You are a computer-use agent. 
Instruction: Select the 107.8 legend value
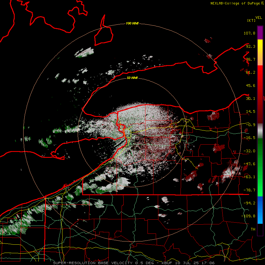pos(249,33)
